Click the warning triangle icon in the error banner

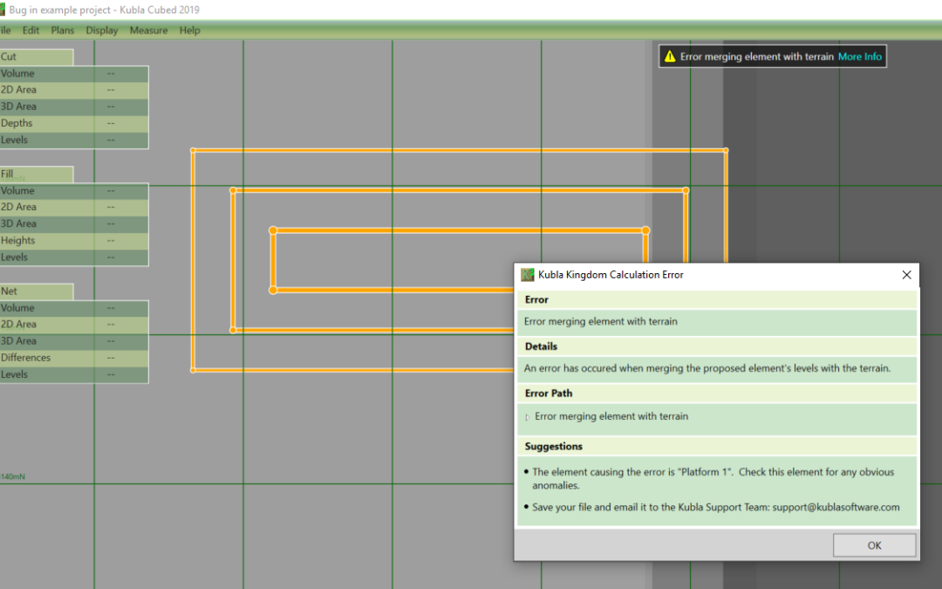coord(670,57)
